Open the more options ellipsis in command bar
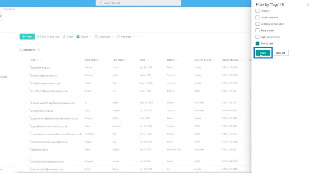This screenshot has height=173, width=312. (140, 37)
